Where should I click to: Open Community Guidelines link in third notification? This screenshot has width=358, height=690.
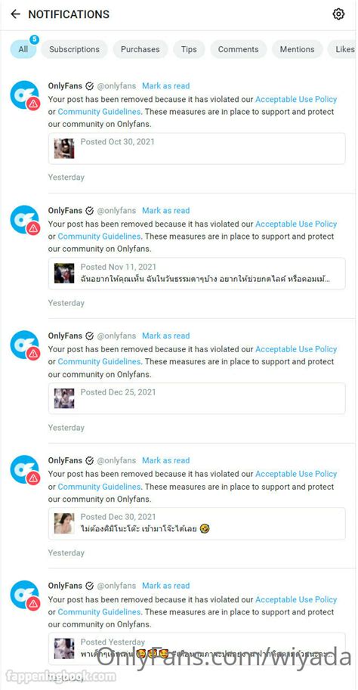99,361
